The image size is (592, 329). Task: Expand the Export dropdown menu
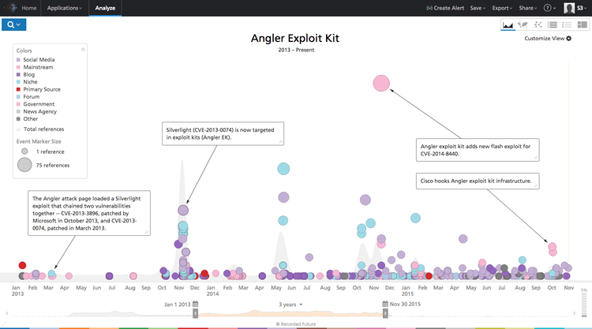click(501, 8)
